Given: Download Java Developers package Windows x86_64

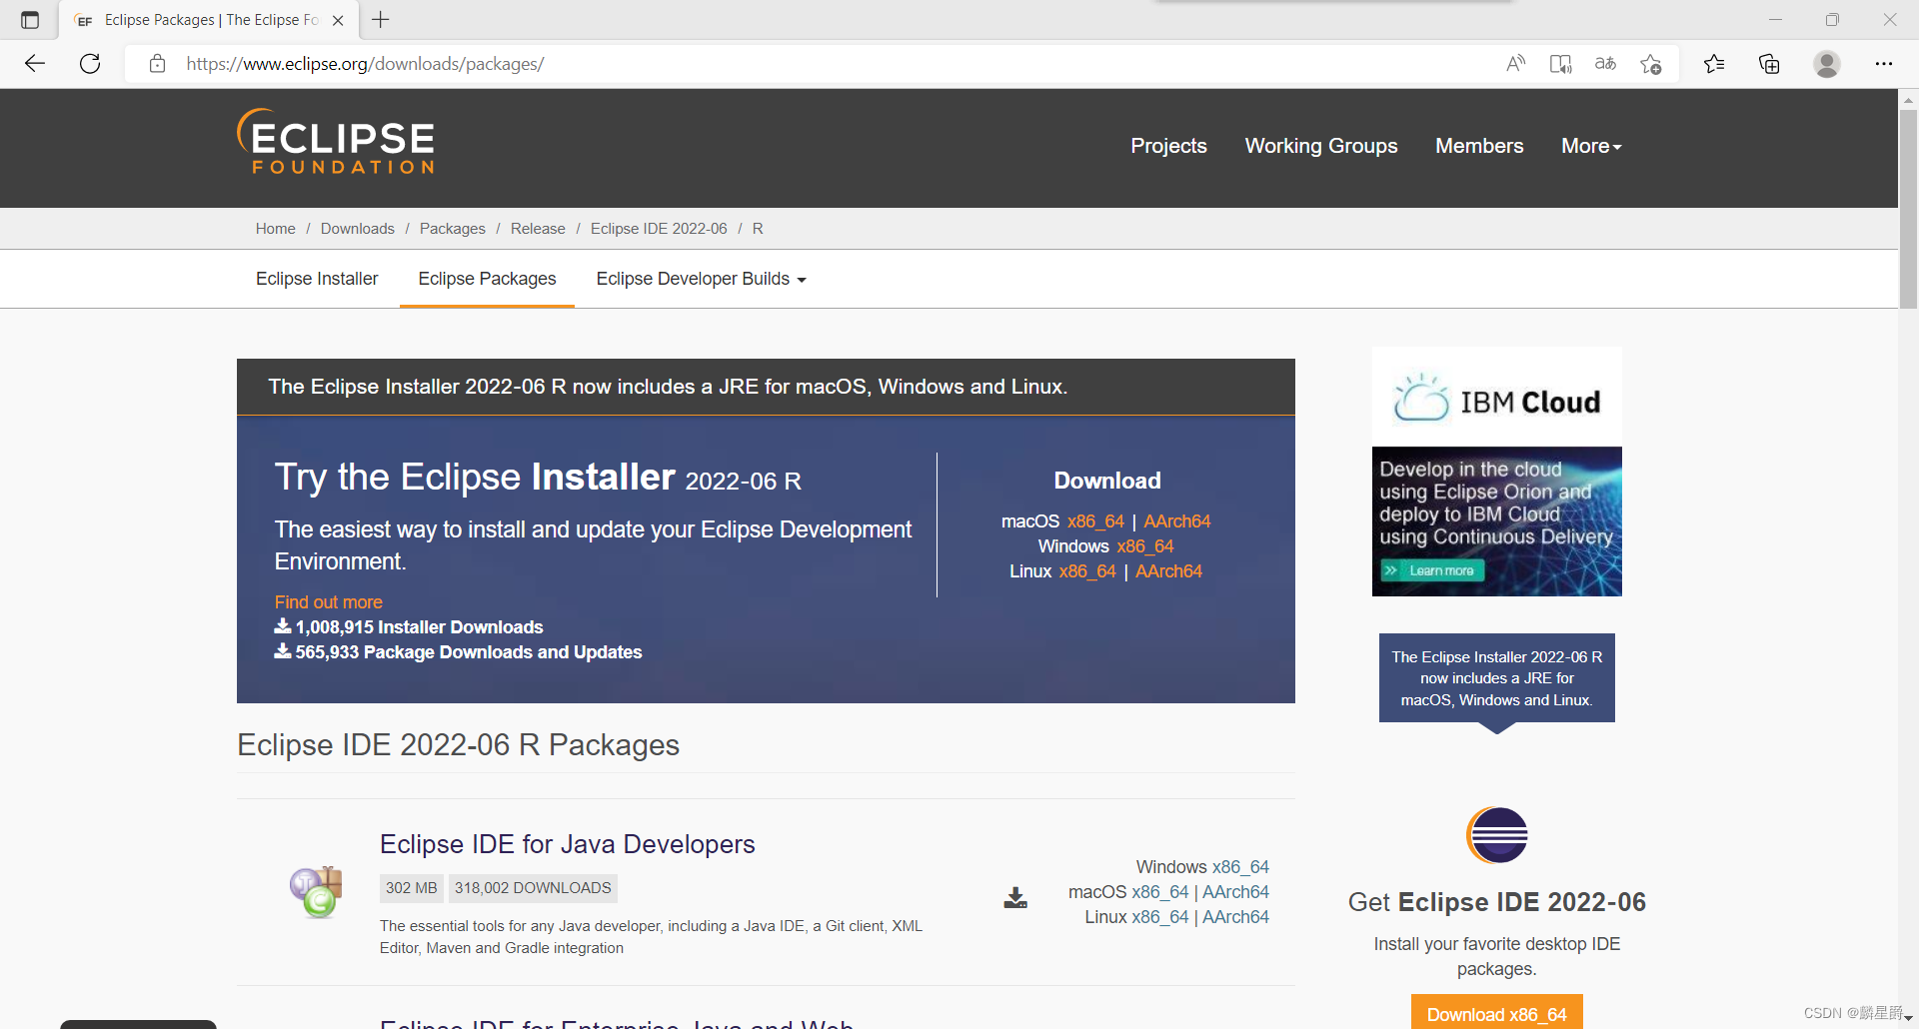Looking at the screenshot, I should (1240, 867).
